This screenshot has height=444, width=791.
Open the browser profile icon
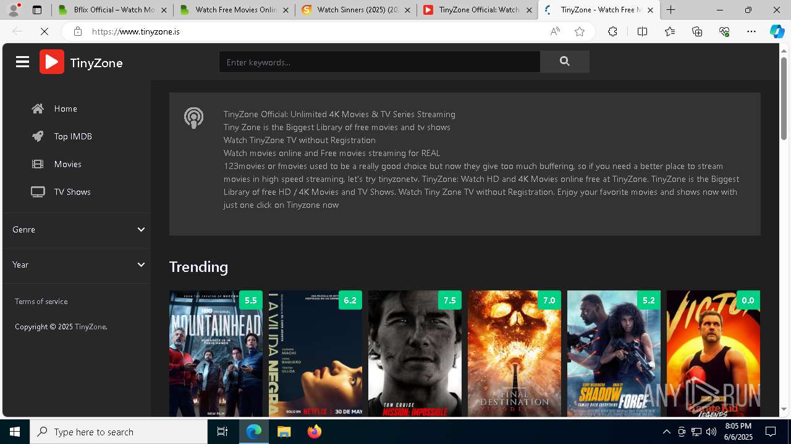pyautogui.click(x=14, y=10)
